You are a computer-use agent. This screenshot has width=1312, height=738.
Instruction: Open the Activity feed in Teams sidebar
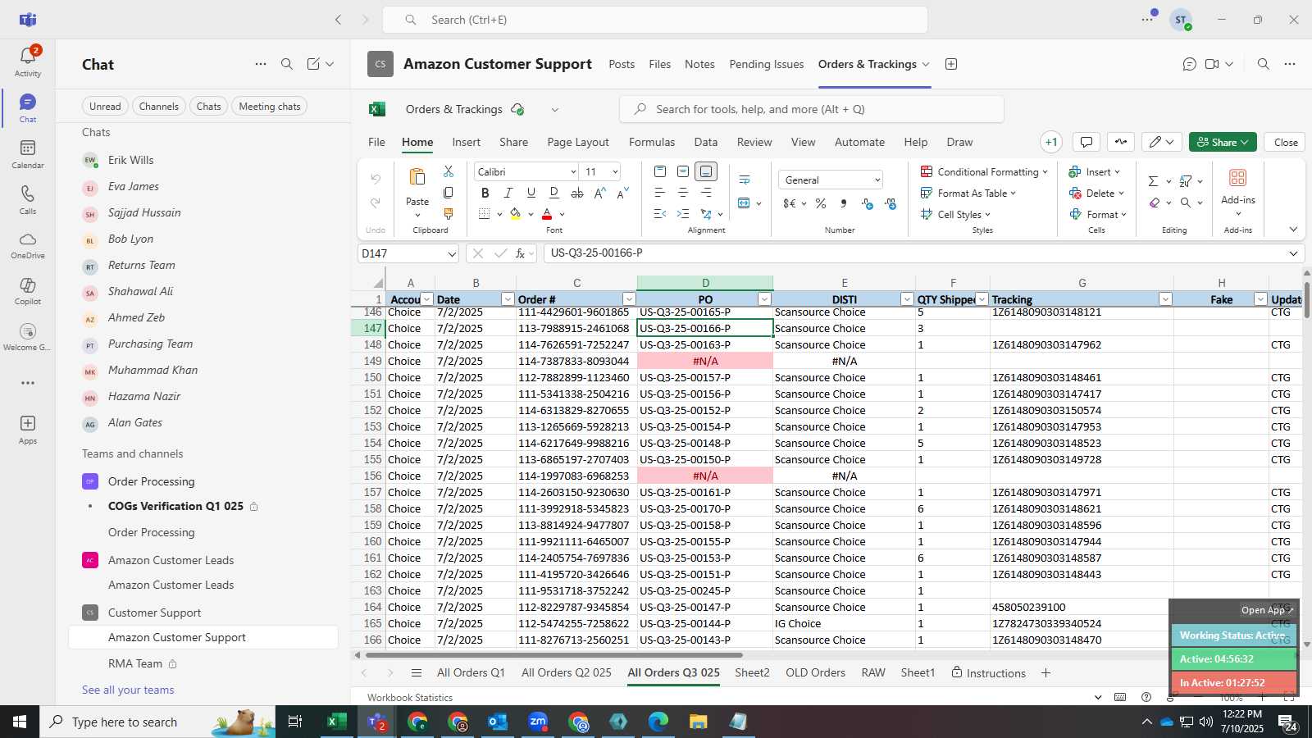28,61
